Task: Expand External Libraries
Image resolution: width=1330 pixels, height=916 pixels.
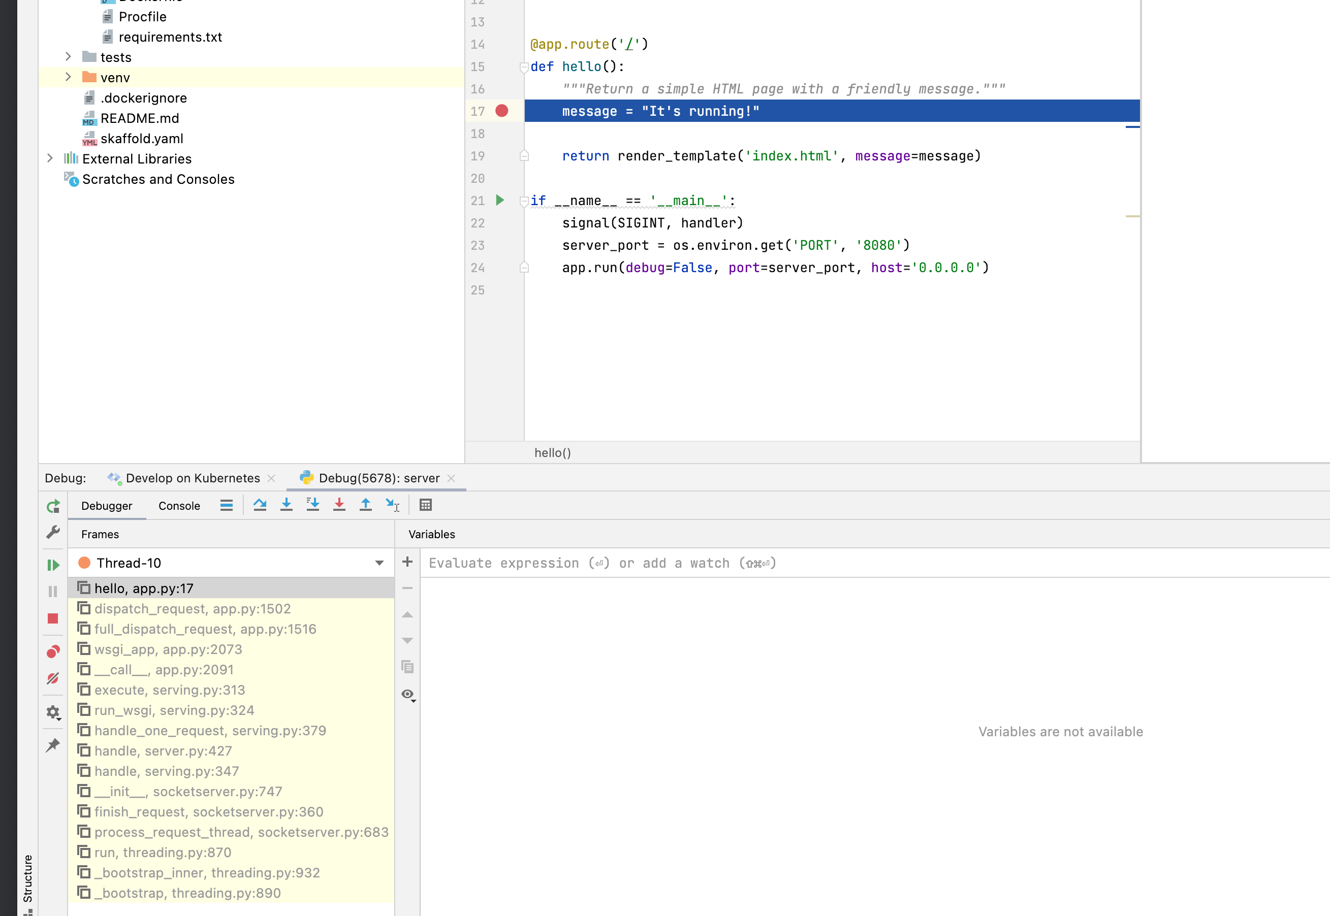Action: pyautogui.click(x=49, y=158)
